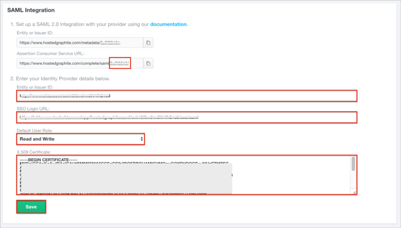Image resolution: width=401 pixels, height=228 pixels.
Task: Click the first "Entity or Issuer ID:" label
Action: (35, 33)
